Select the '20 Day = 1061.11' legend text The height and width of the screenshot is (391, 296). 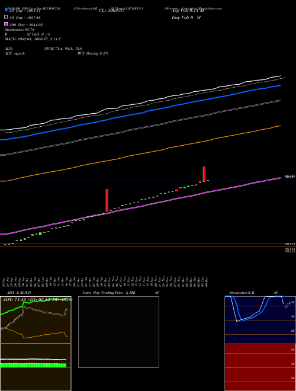[25, 11]
